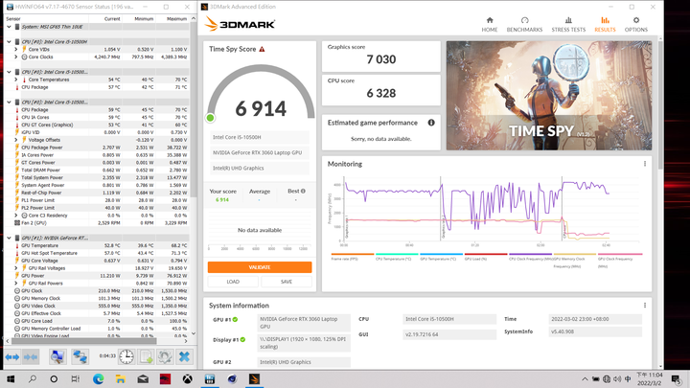Switch to HWiNFO taskbar icon
Viewport: 690px width, 388px height.
click(210, 378)
